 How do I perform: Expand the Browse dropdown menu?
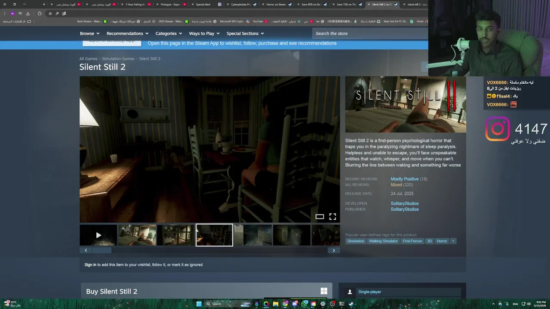click(x=89, y=33)
